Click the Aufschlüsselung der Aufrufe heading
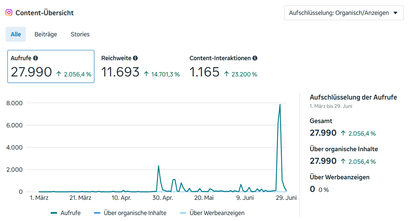This screenshot has width=410, height=221. (x=354, y=97)
